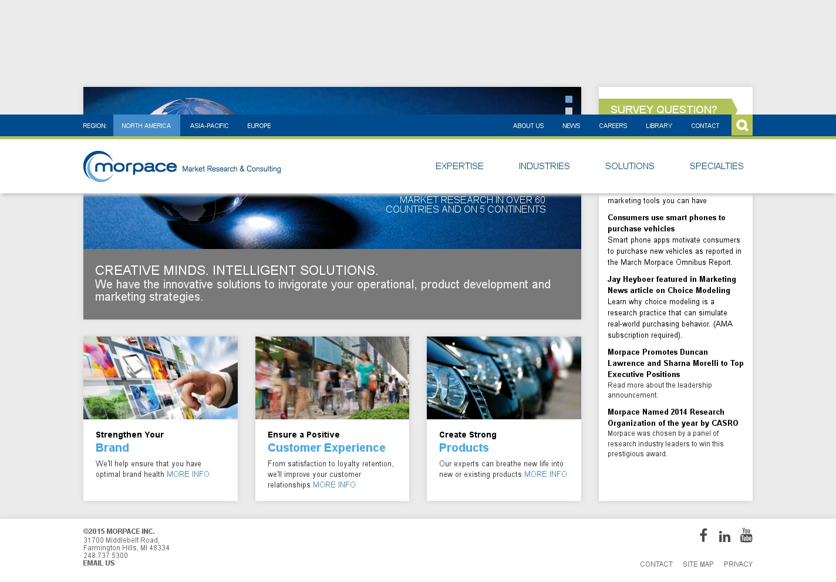This screenshot has width=836, height=582.
Task: Click the search magnifier icon
Action: (741, 125)
